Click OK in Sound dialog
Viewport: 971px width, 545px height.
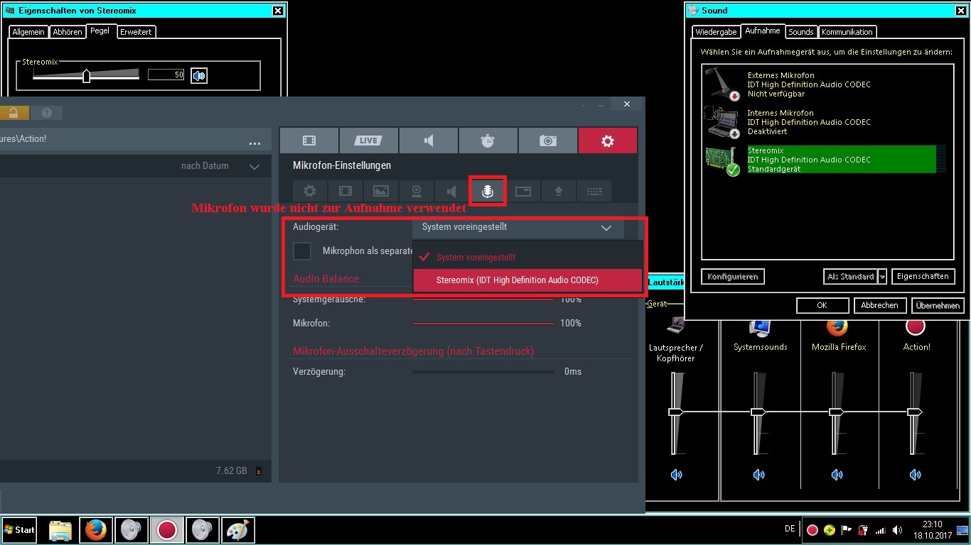(822, 305)
